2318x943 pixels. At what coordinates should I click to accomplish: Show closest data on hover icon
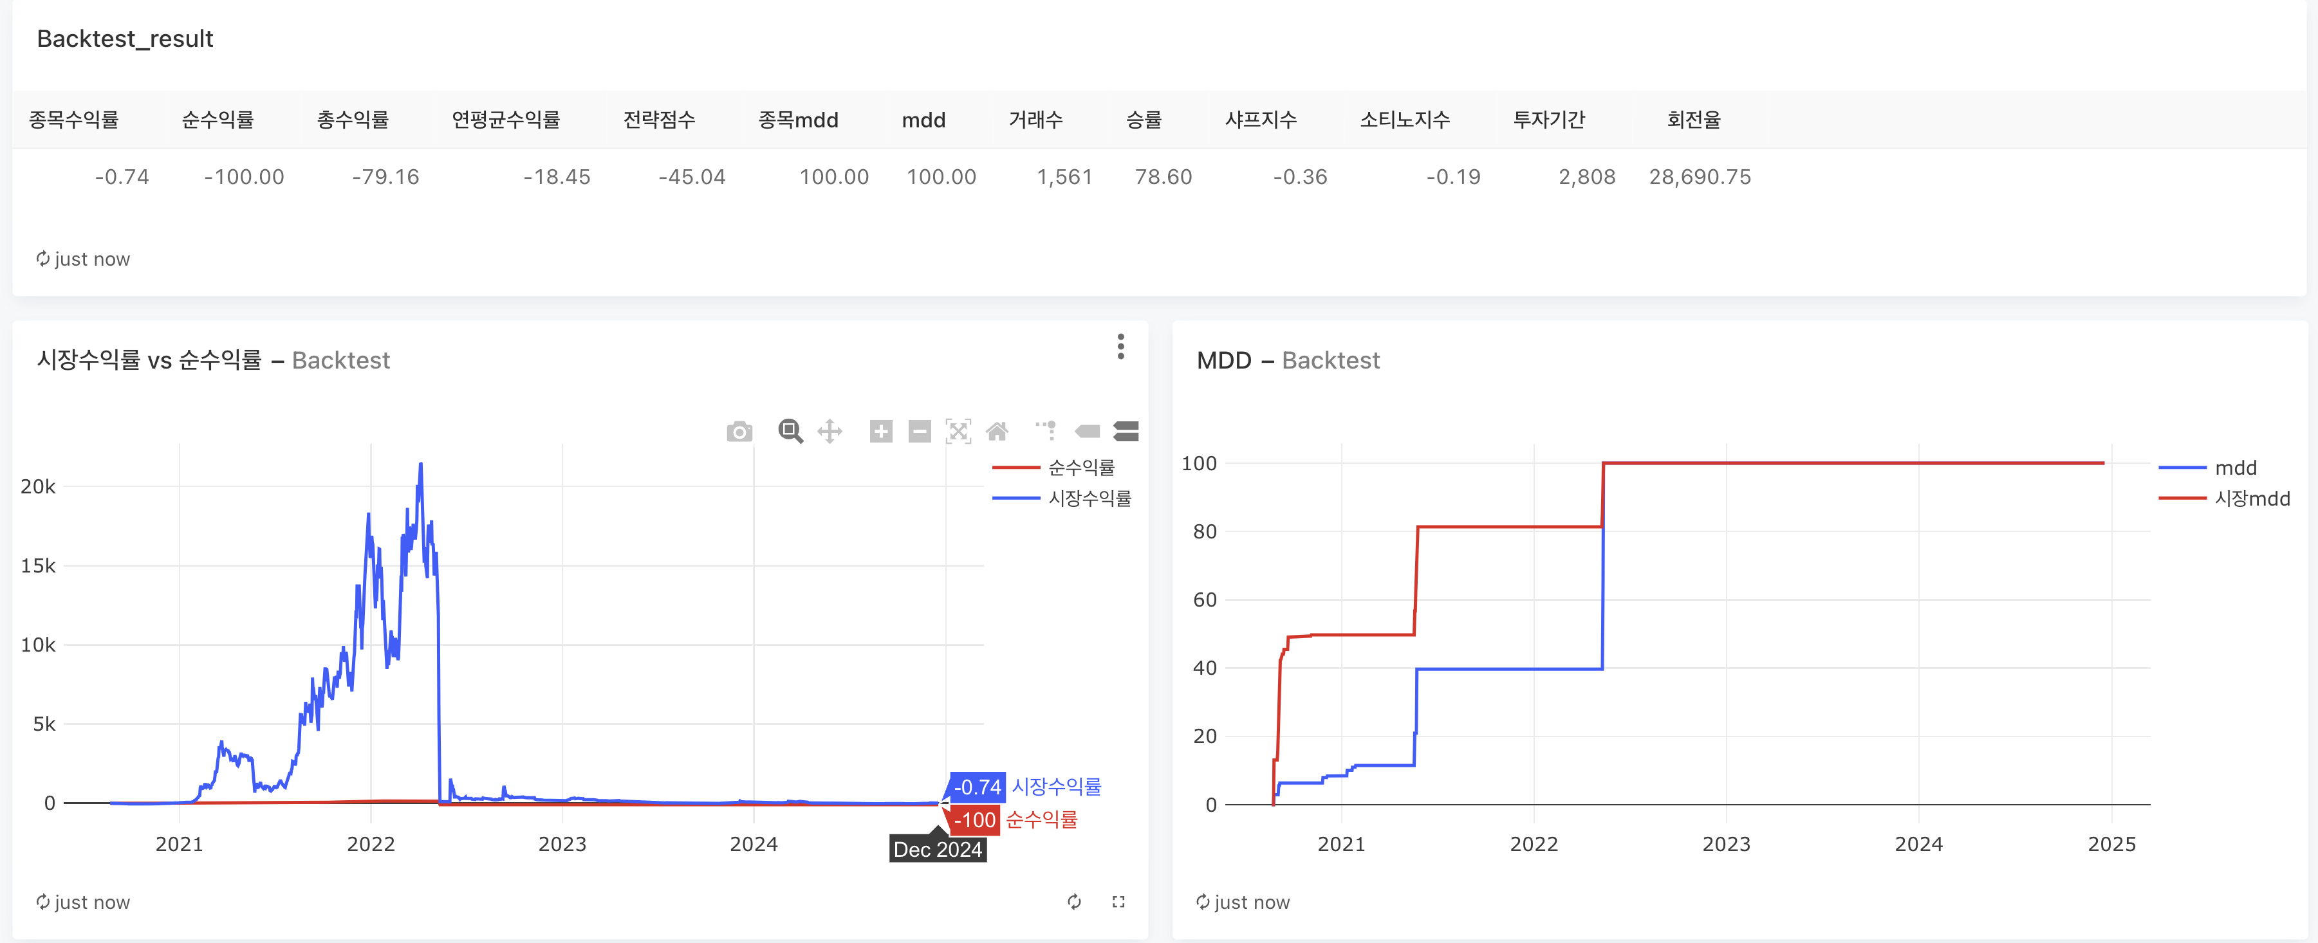[x=1087, y=431]
